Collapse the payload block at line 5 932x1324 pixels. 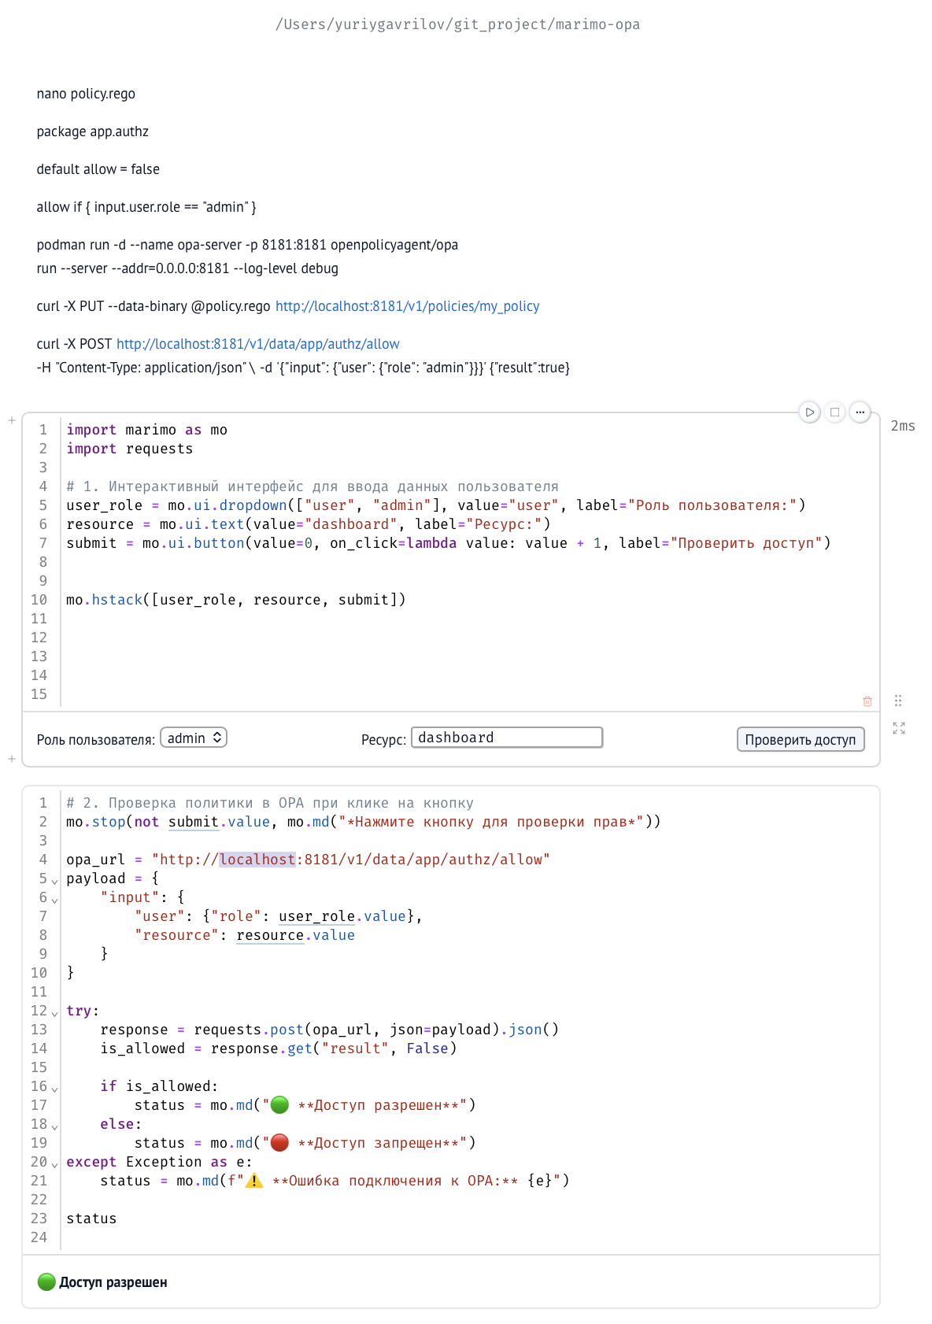[x=54, y=881]
